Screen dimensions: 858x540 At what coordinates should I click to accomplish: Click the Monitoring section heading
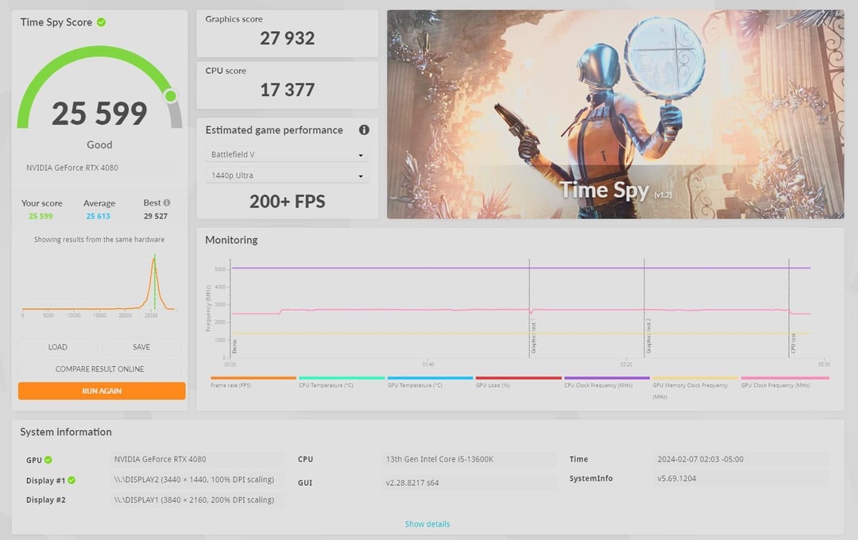[231, 240]
